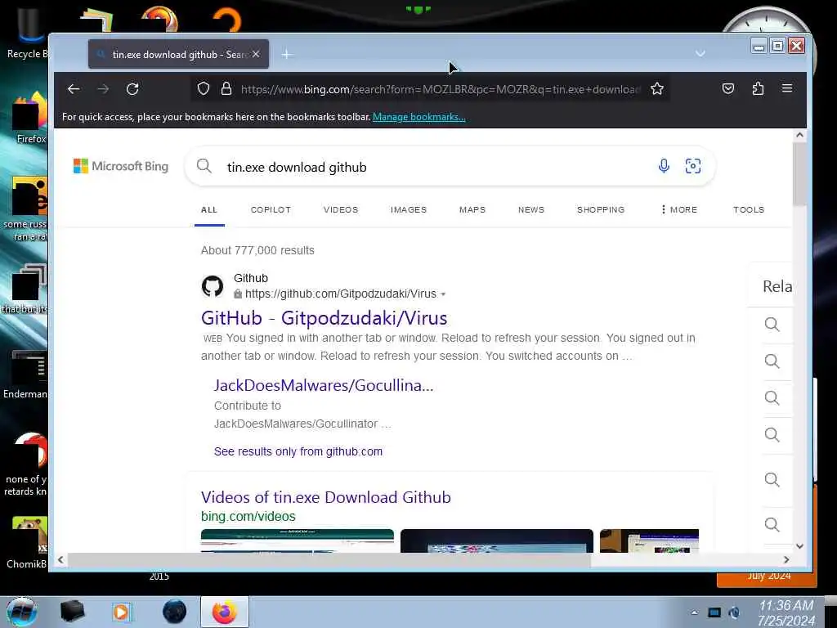This screenshot has width=837, height=628.
Task: Select the Enderman desktop icon
Action: click(25, 375)
